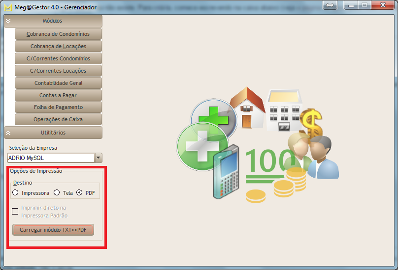
Task: Open the Seleção da Empresa dropdown arrow
Action: pyautogui.click(x=98, y=158)
